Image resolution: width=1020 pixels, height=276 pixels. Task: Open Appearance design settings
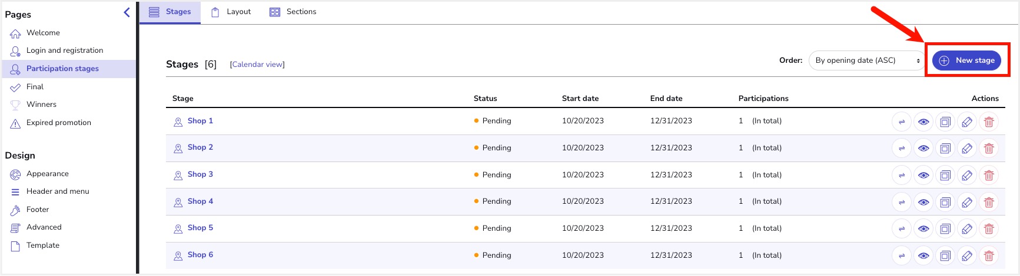[47, 174]
